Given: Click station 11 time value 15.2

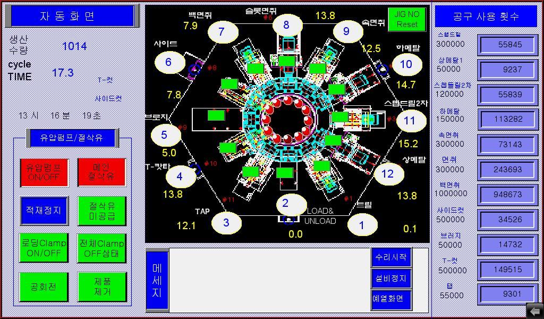Looking at the screenshot, I should click(x=408, y=144).
